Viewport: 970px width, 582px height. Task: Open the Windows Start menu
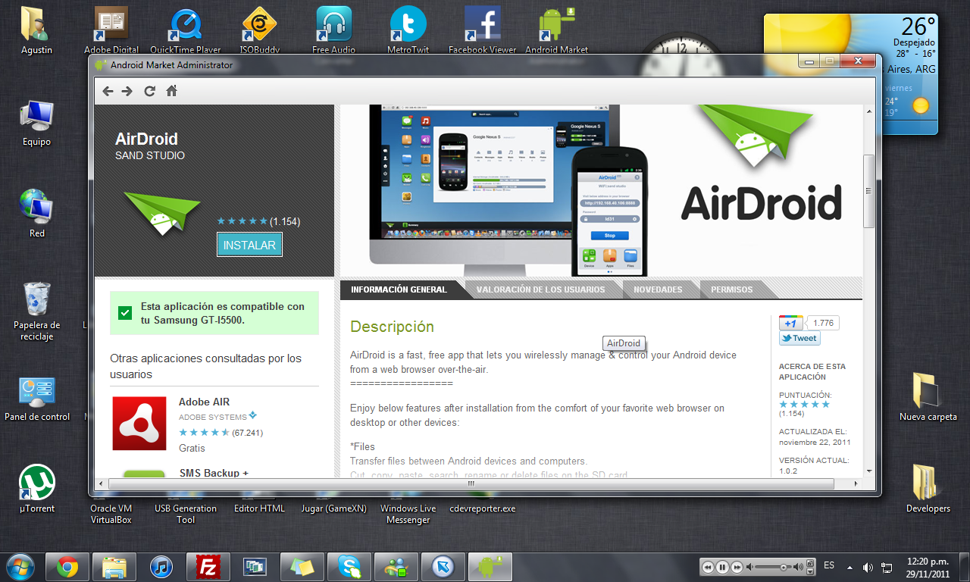coord(20,565)
